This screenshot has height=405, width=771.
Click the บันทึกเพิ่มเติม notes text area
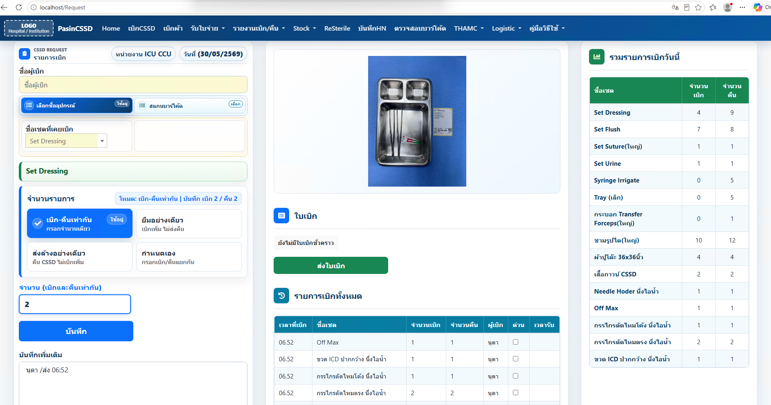133,383
